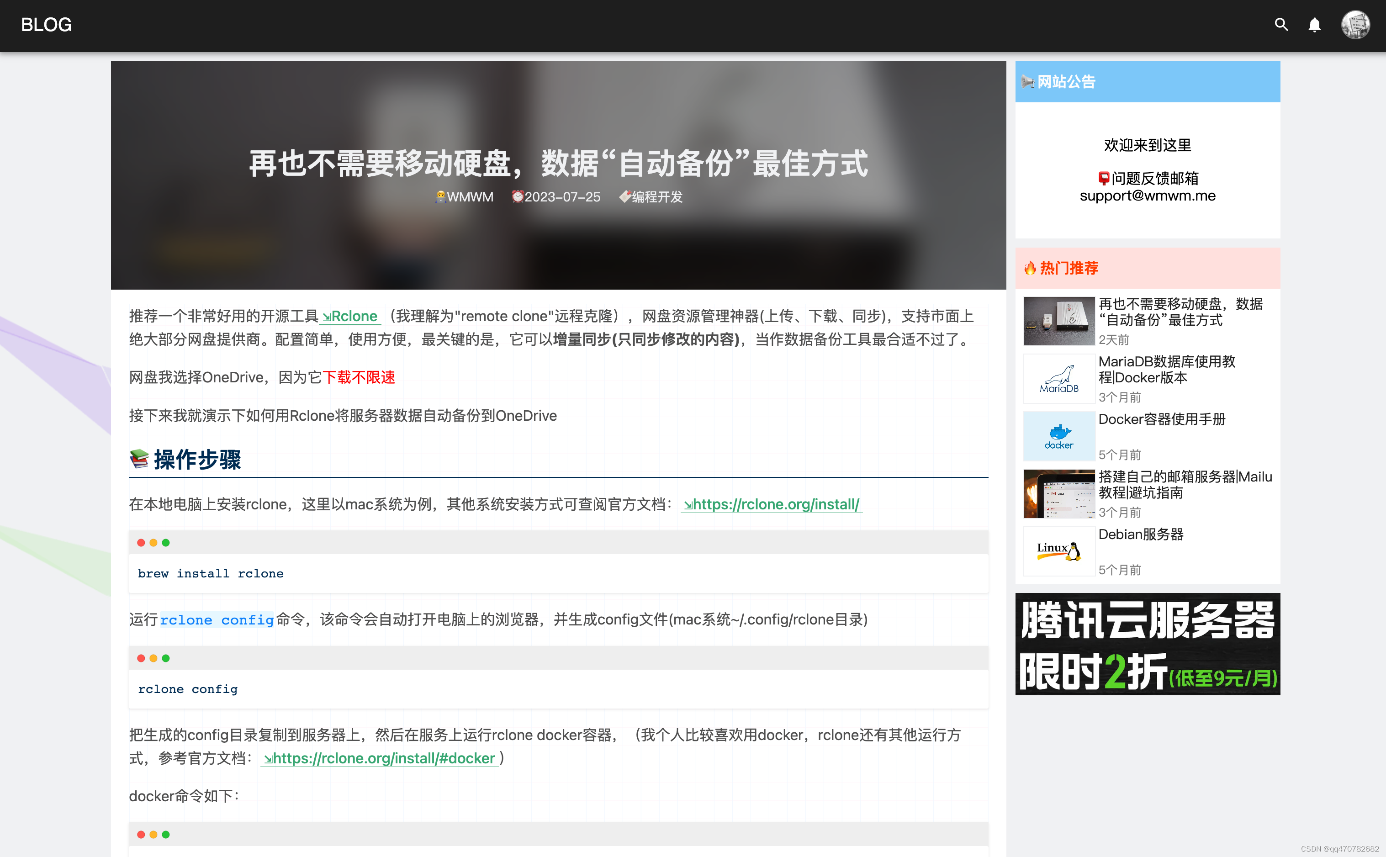Image resolution: width=1386 pixels, height=857 pixels.
Task: Click the red text 下载不限速
Action: click(x=358, y=377)
